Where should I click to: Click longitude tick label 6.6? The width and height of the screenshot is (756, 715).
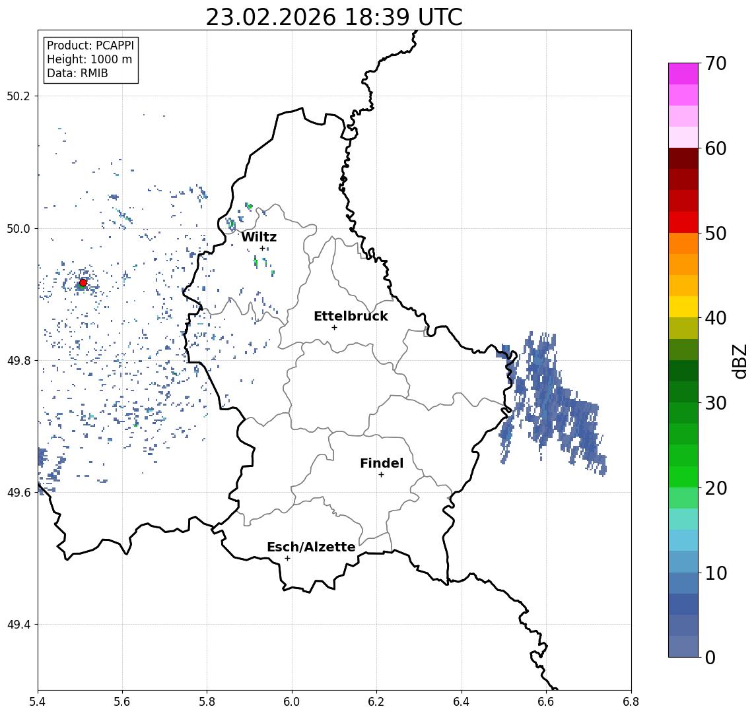click(546, 702)
